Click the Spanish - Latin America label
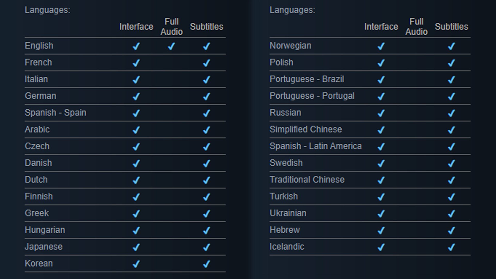The width and height of the screenshot is (496, 279). [x=315, y=146]
